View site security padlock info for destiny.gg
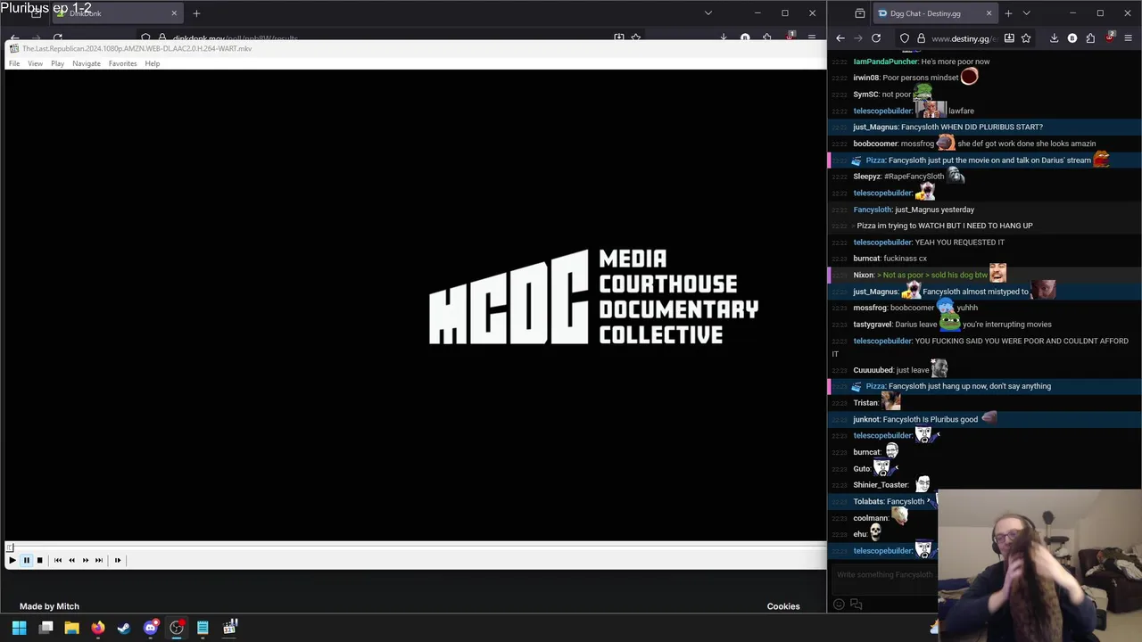This screenshot has height=642, width=1142. pos(921,38)
